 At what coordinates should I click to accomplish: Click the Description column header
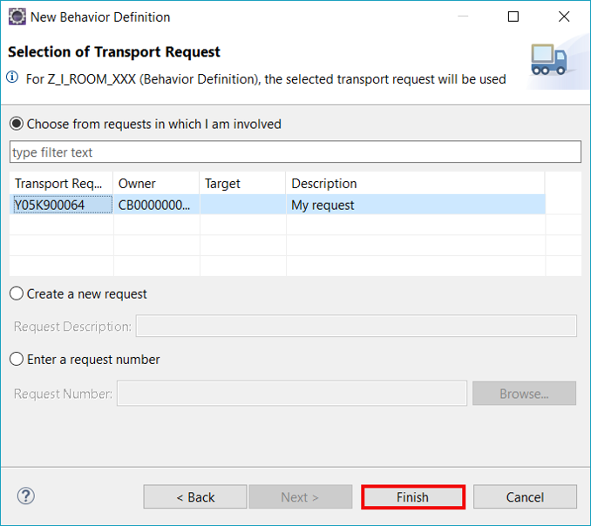(x=416, y=184)
